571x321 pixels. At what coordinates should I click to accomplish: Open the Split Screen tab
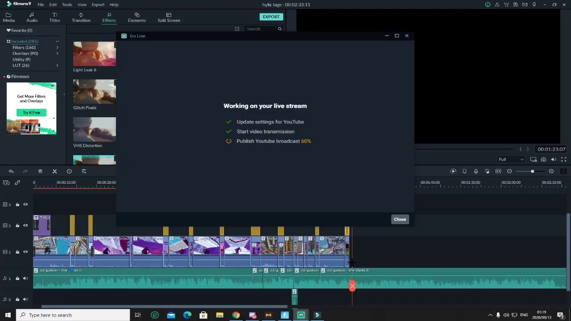[x=169, y=17]
